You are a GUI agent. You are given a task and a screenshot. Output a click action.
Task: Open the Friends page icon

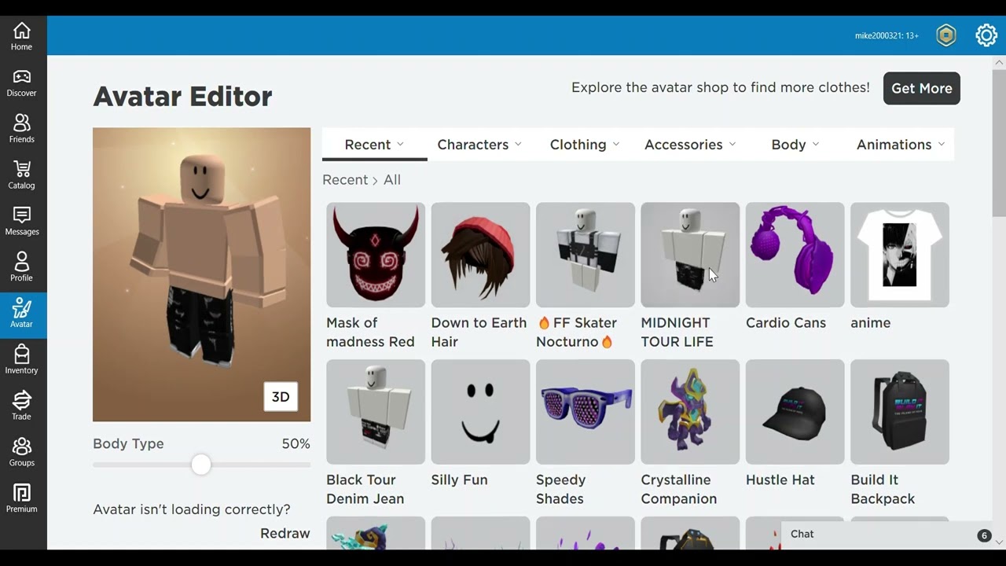(x=22, y=129)
